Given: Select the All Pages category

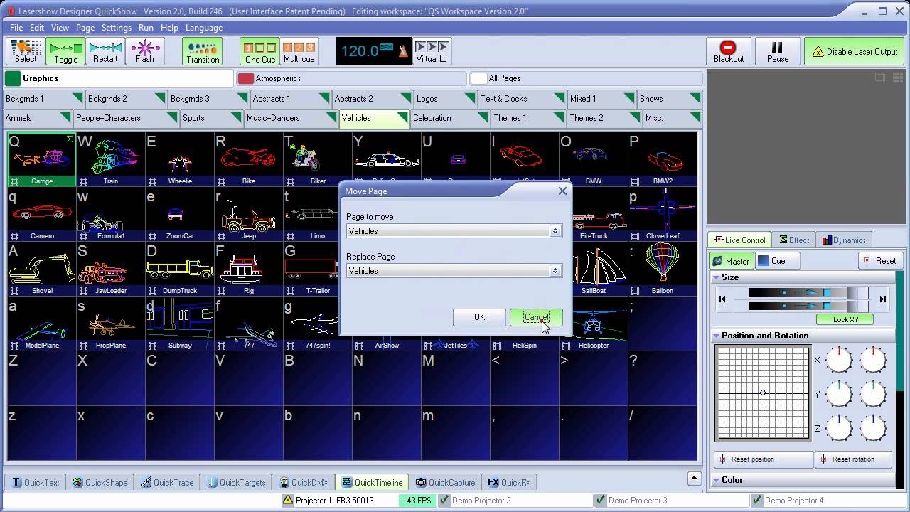Looking at the screenshot, I should click(586, 78).
